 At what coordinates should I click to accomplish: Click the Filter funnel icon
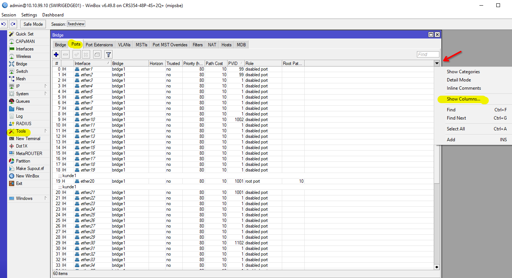click(x=108, y=55)
